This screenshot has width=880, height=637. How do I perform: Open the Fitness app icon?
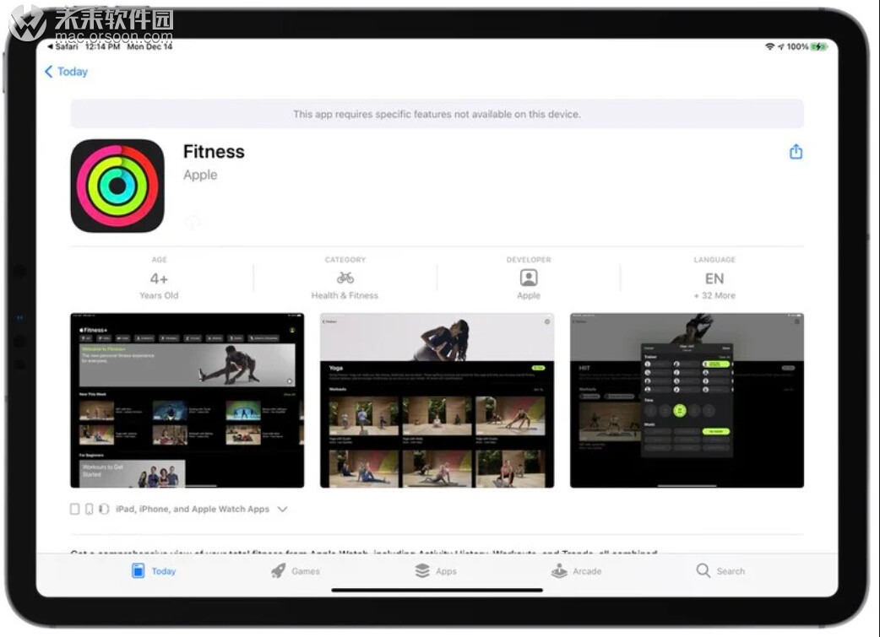tap(117, 186)
